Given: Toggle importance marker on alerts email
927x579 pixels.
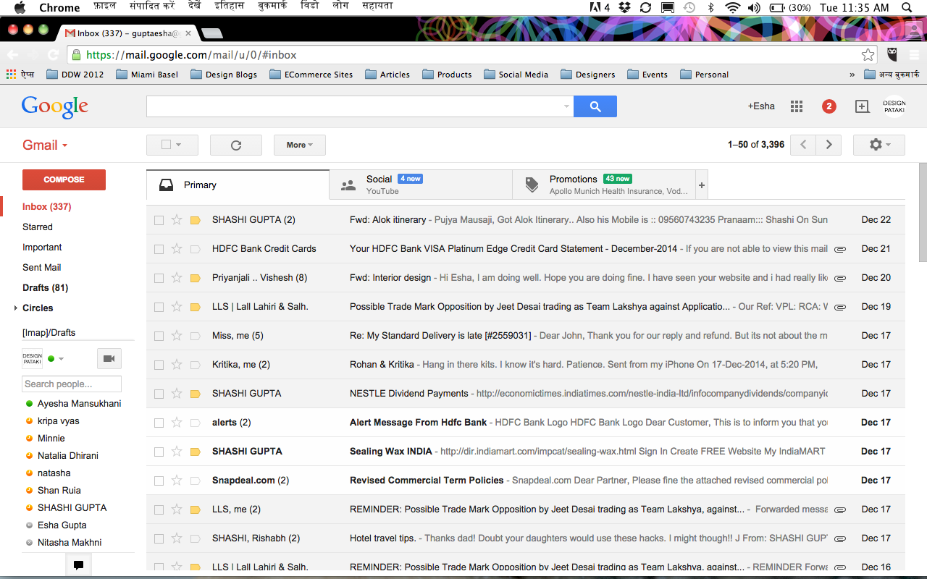Looking at the screenshot, I should [x=195, y=423].
